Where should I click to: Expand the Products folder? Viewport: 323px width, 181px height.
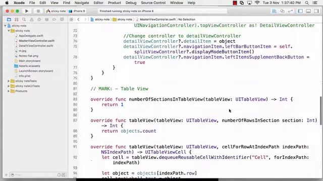coord(9,91)
